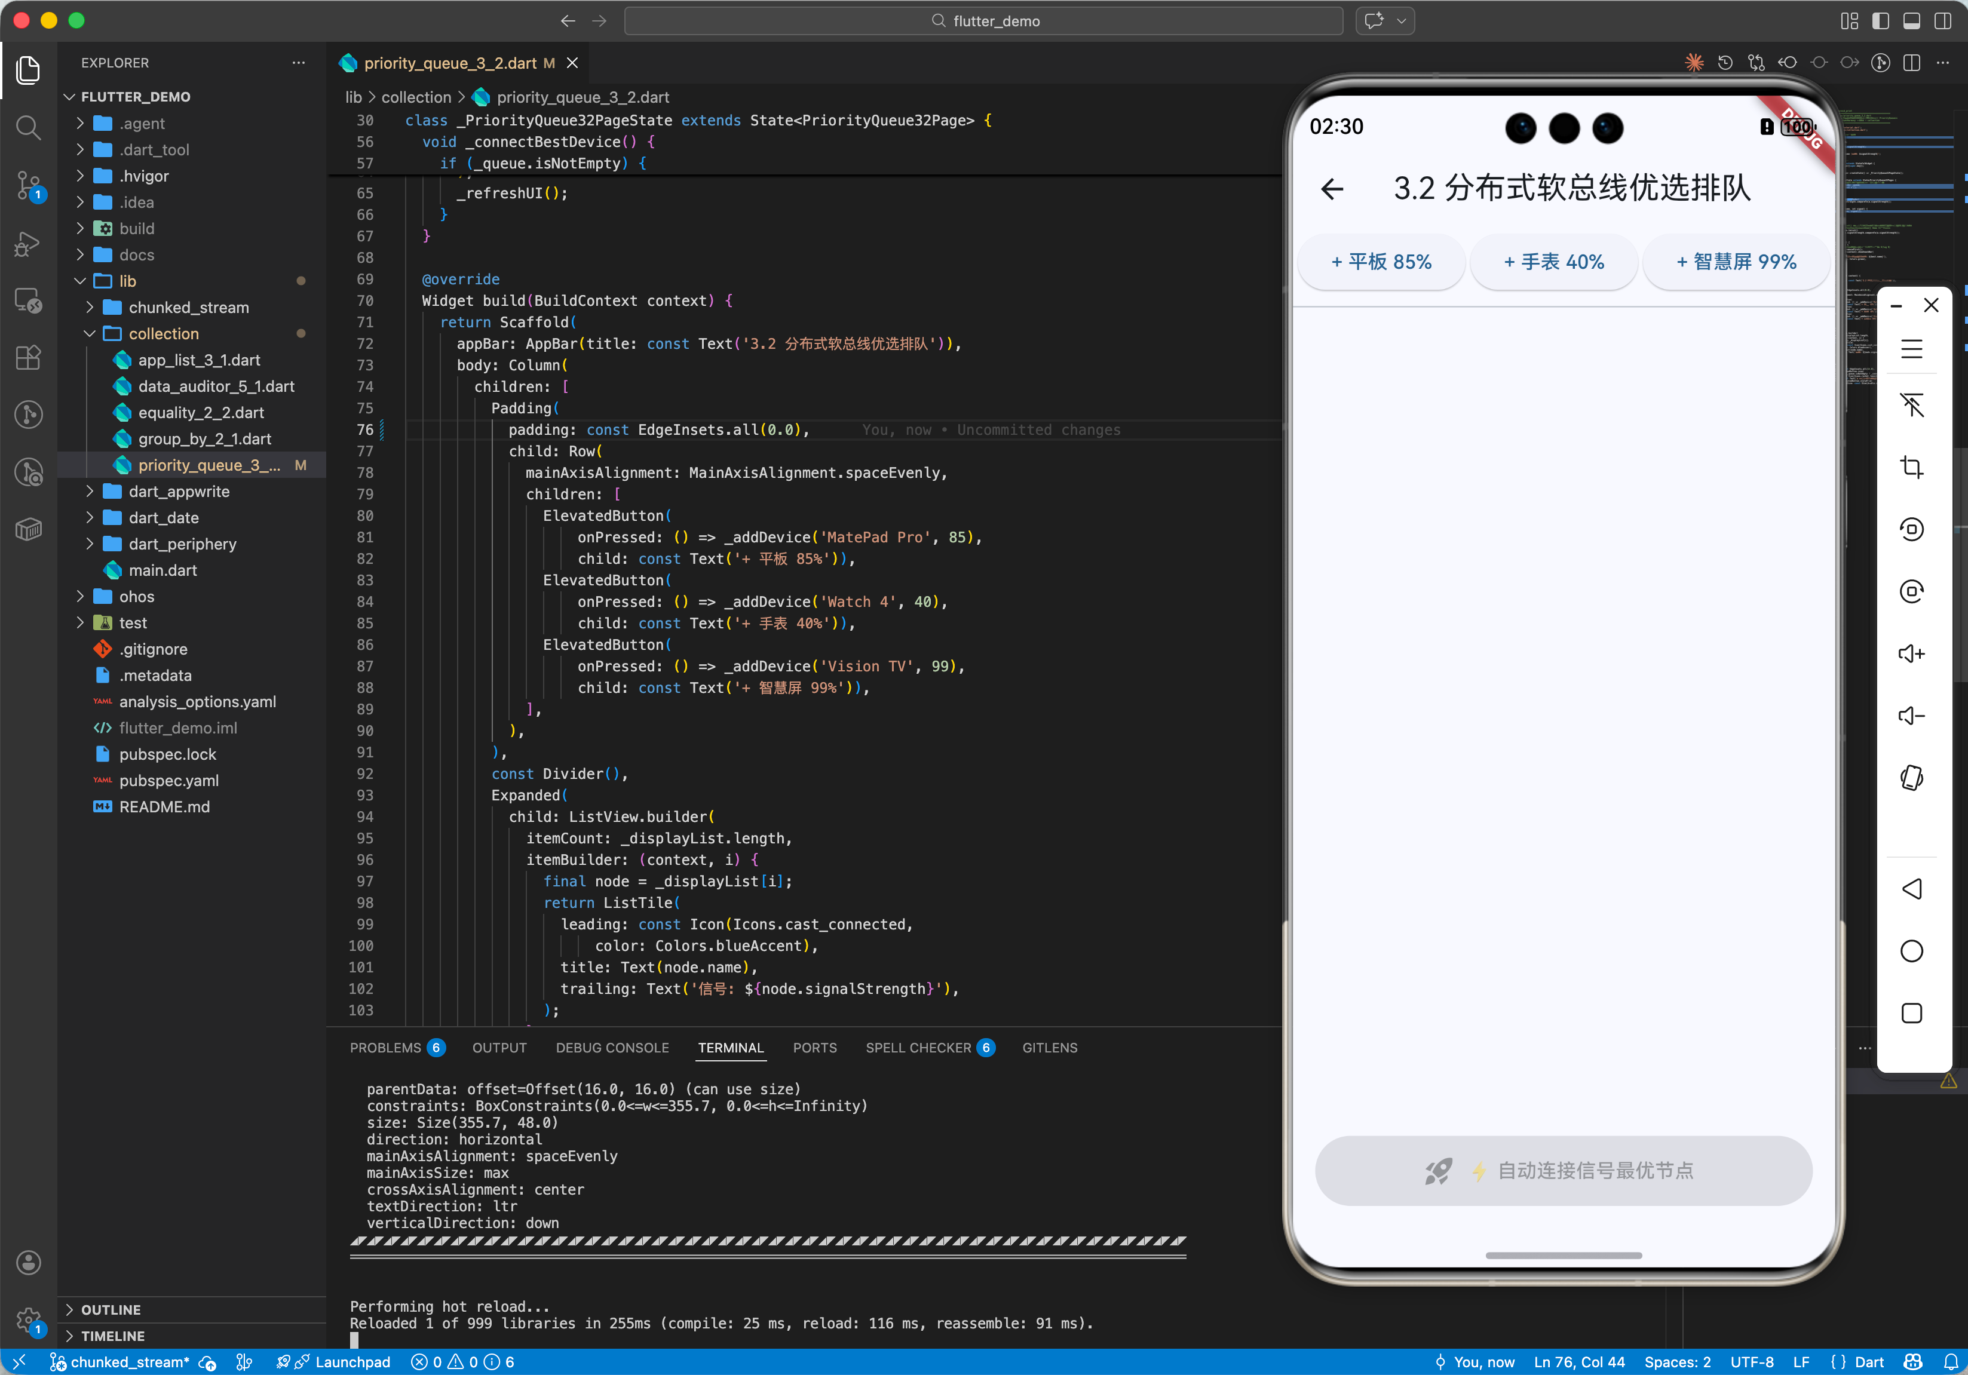This screenshot has height=1375, width=1968.
Task: Tap the '+ 智慧屏 99%' button
Action: (x=1736, y=261)
